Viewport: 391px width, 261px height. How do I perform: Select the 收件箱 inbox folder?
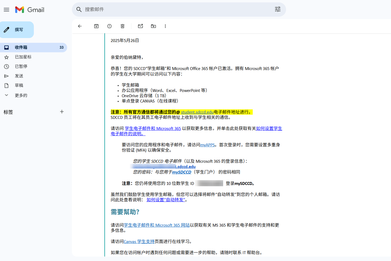tap(21, 48)
